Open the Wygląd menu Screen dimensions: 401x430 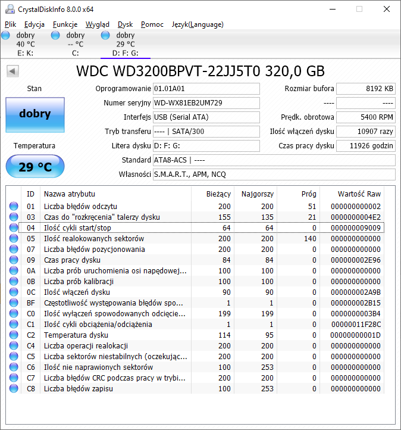(x=98, y=24)
